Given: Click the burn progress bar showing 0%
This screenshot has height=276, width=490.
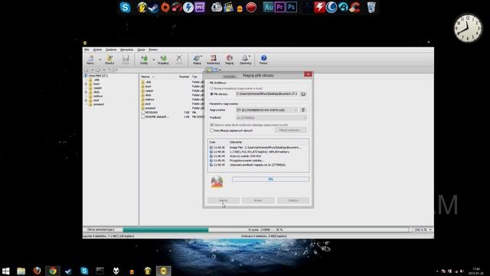Looking at the screenshot, I should tap(270, 179).
